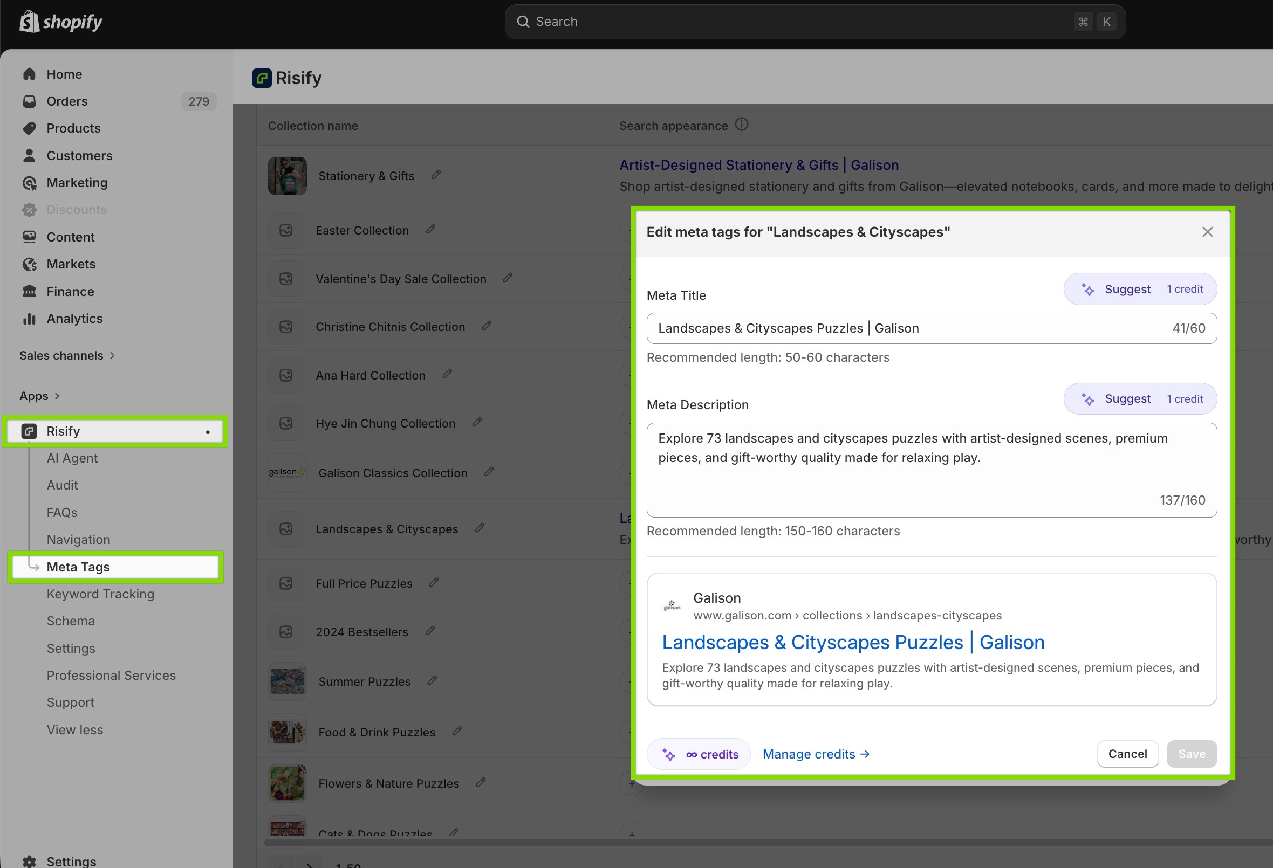
Task: Click the Discounts menu item
Action: click(x=76, y=210)
